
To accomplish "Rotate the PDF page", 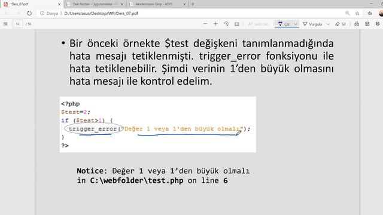I will coord(226,24).
